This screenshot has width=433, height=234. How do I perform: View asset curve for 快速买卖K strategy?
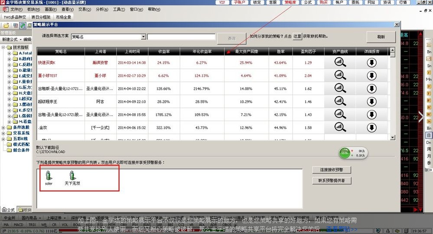(340, 62)
